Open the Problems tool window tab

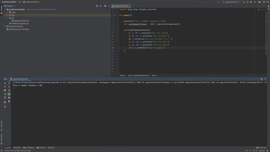(x=29, y=148)
